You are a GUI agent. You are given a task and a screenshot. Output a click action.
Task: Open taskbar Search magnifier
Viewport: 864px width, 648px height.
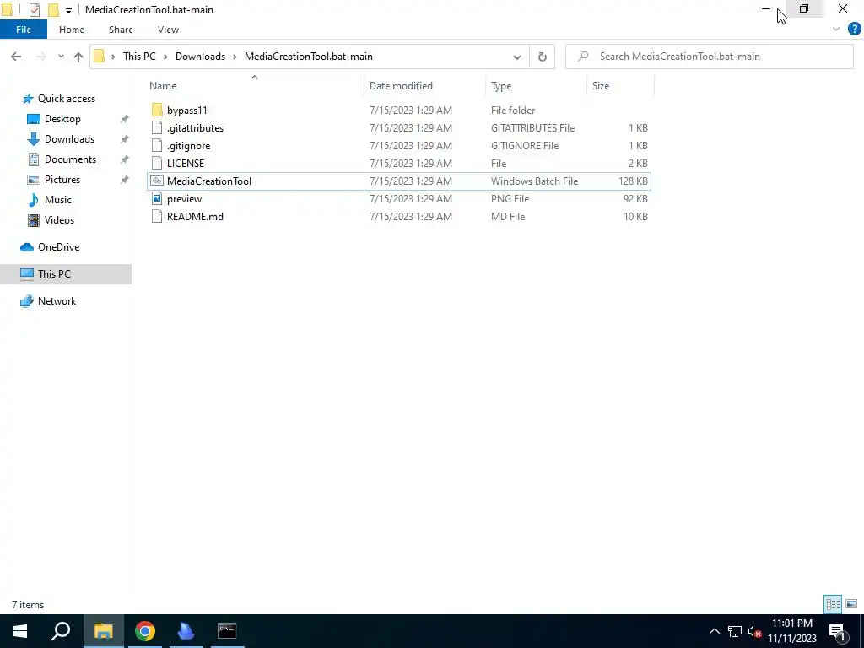61,631
